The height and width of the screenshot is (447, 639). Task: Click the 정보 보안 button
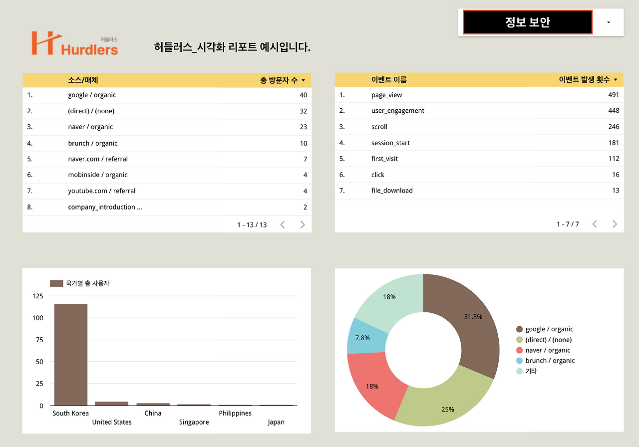click(x=527, y=22)
